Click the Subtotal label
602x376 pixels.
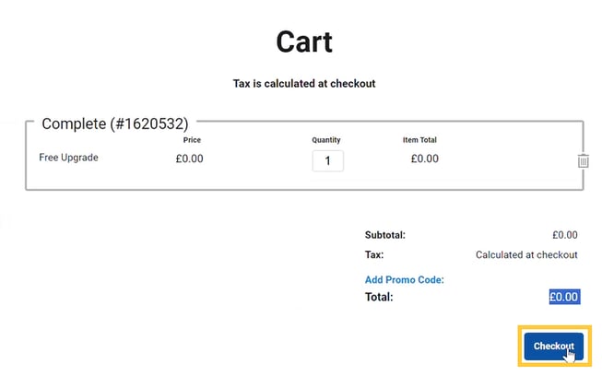pos(384,235)
